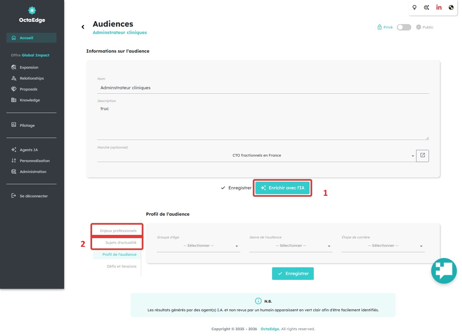
Task: Open the selected market in external view
Action: [423, 156]
